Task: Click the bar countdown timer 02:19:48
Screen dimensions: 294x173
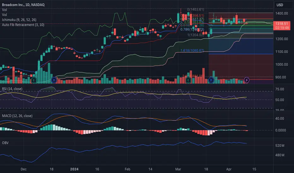Action: pos(282,28)
